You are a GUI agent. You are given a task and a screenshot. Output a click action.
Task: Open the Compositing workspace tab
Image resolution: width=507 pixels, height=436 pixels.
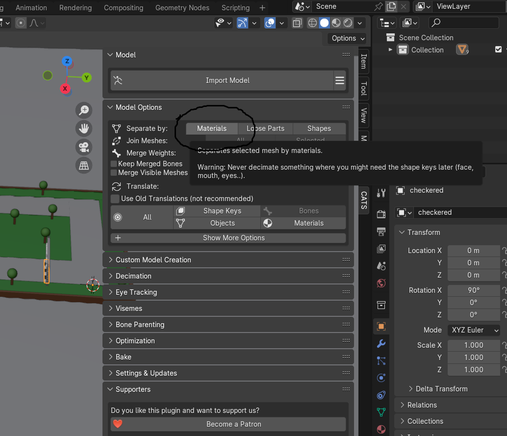(124, 8)
